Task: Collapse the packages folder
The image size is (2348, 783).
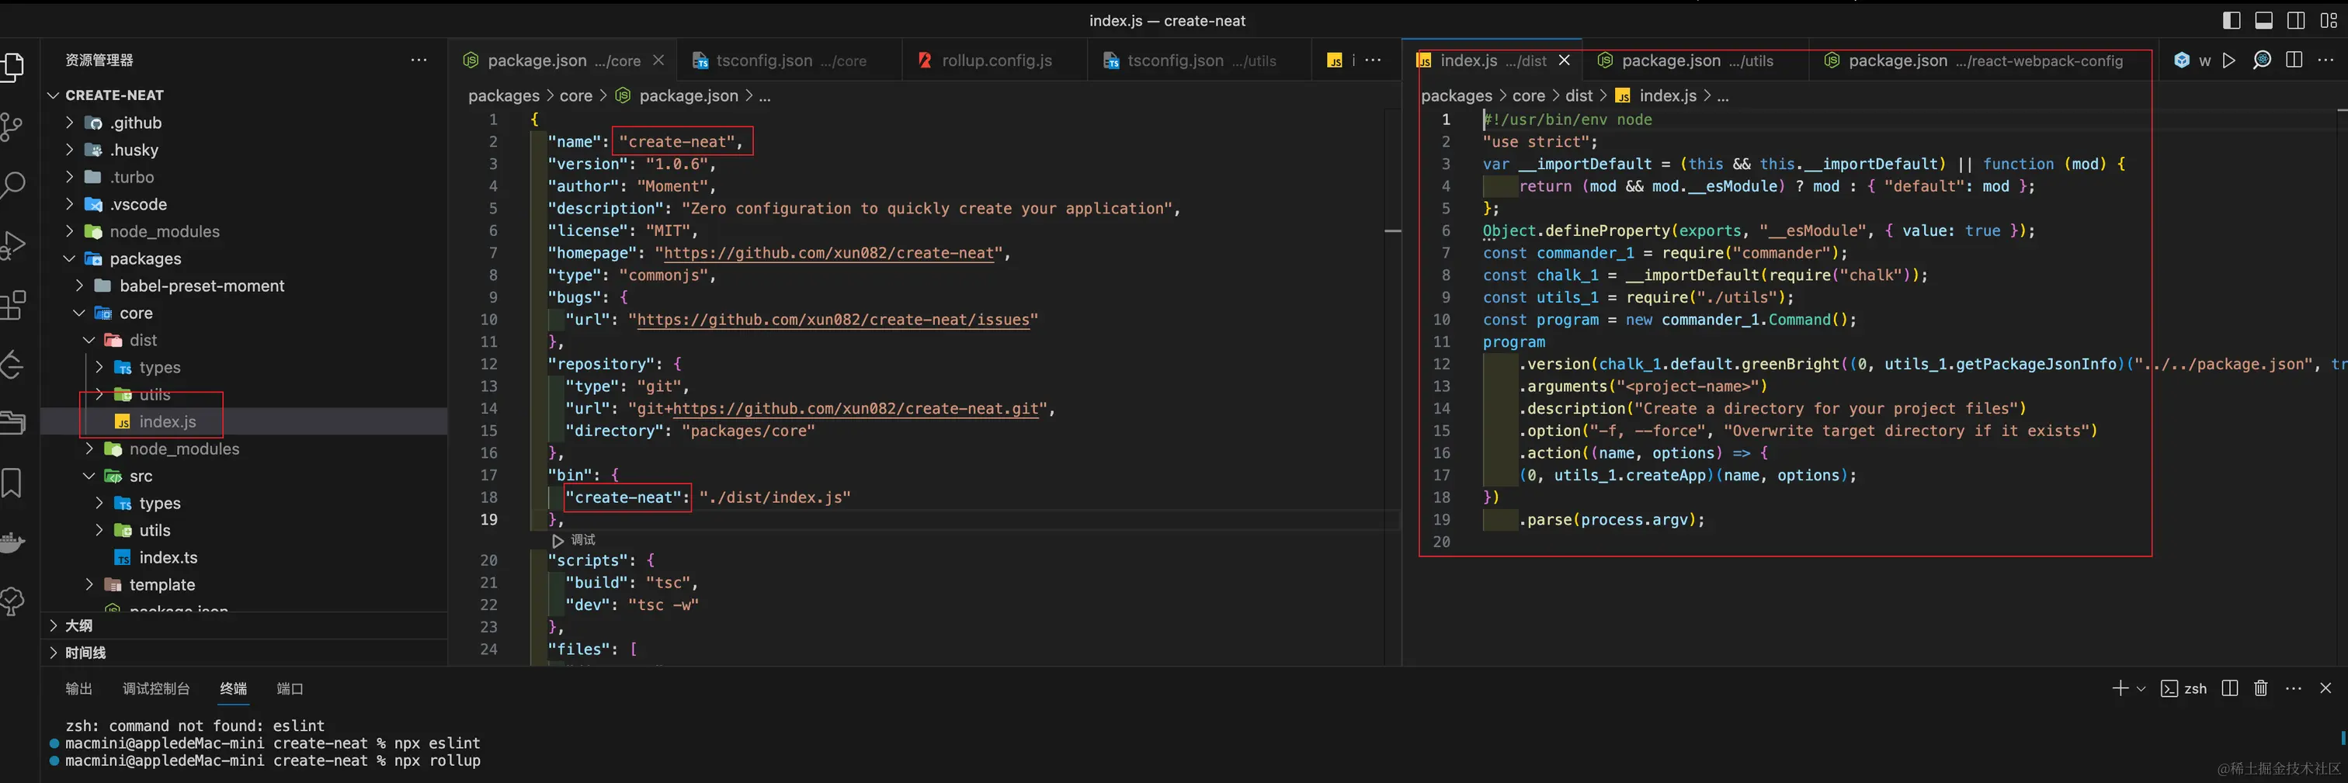Action: point(69,258)
